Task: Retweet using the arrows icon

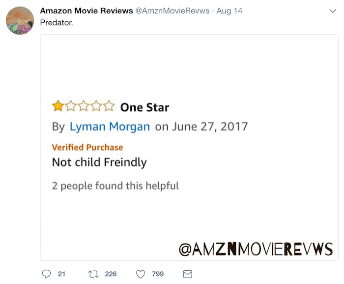Action: pos(93,274)
